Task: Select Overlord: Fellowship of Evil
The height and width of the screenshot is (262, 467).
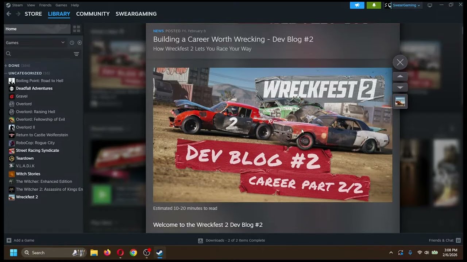Action: [40, 119]
